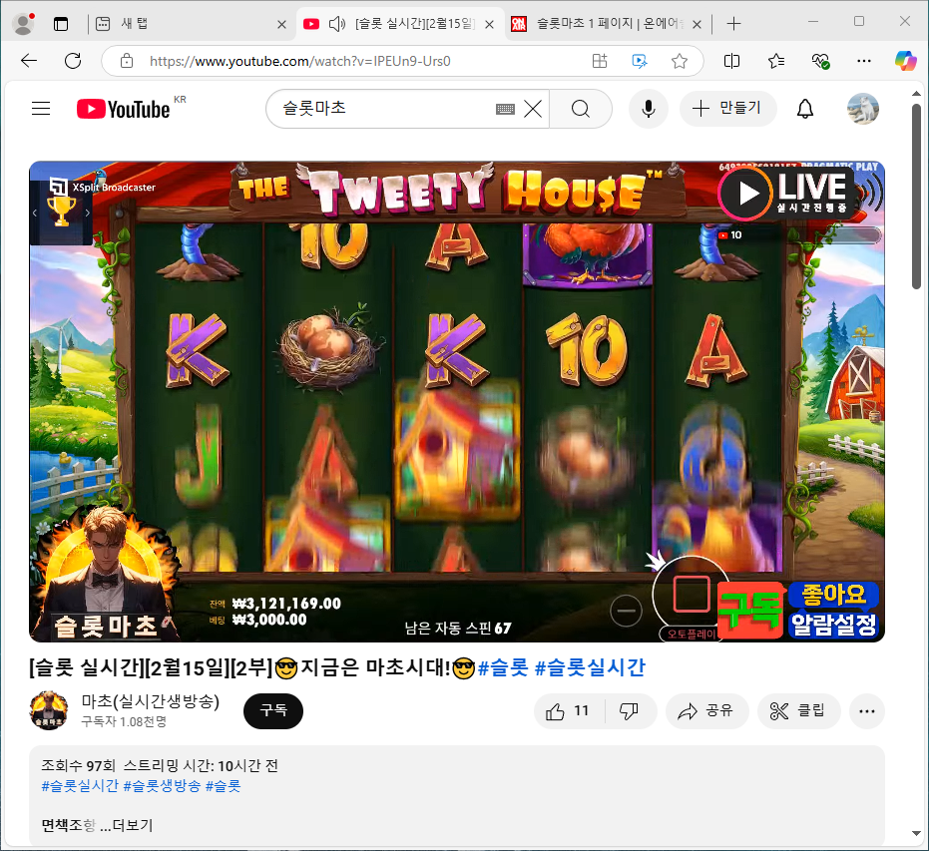This screenshot has height=851, width=929.
Task: Submit the YouTube search
Action: click(581, 109)
